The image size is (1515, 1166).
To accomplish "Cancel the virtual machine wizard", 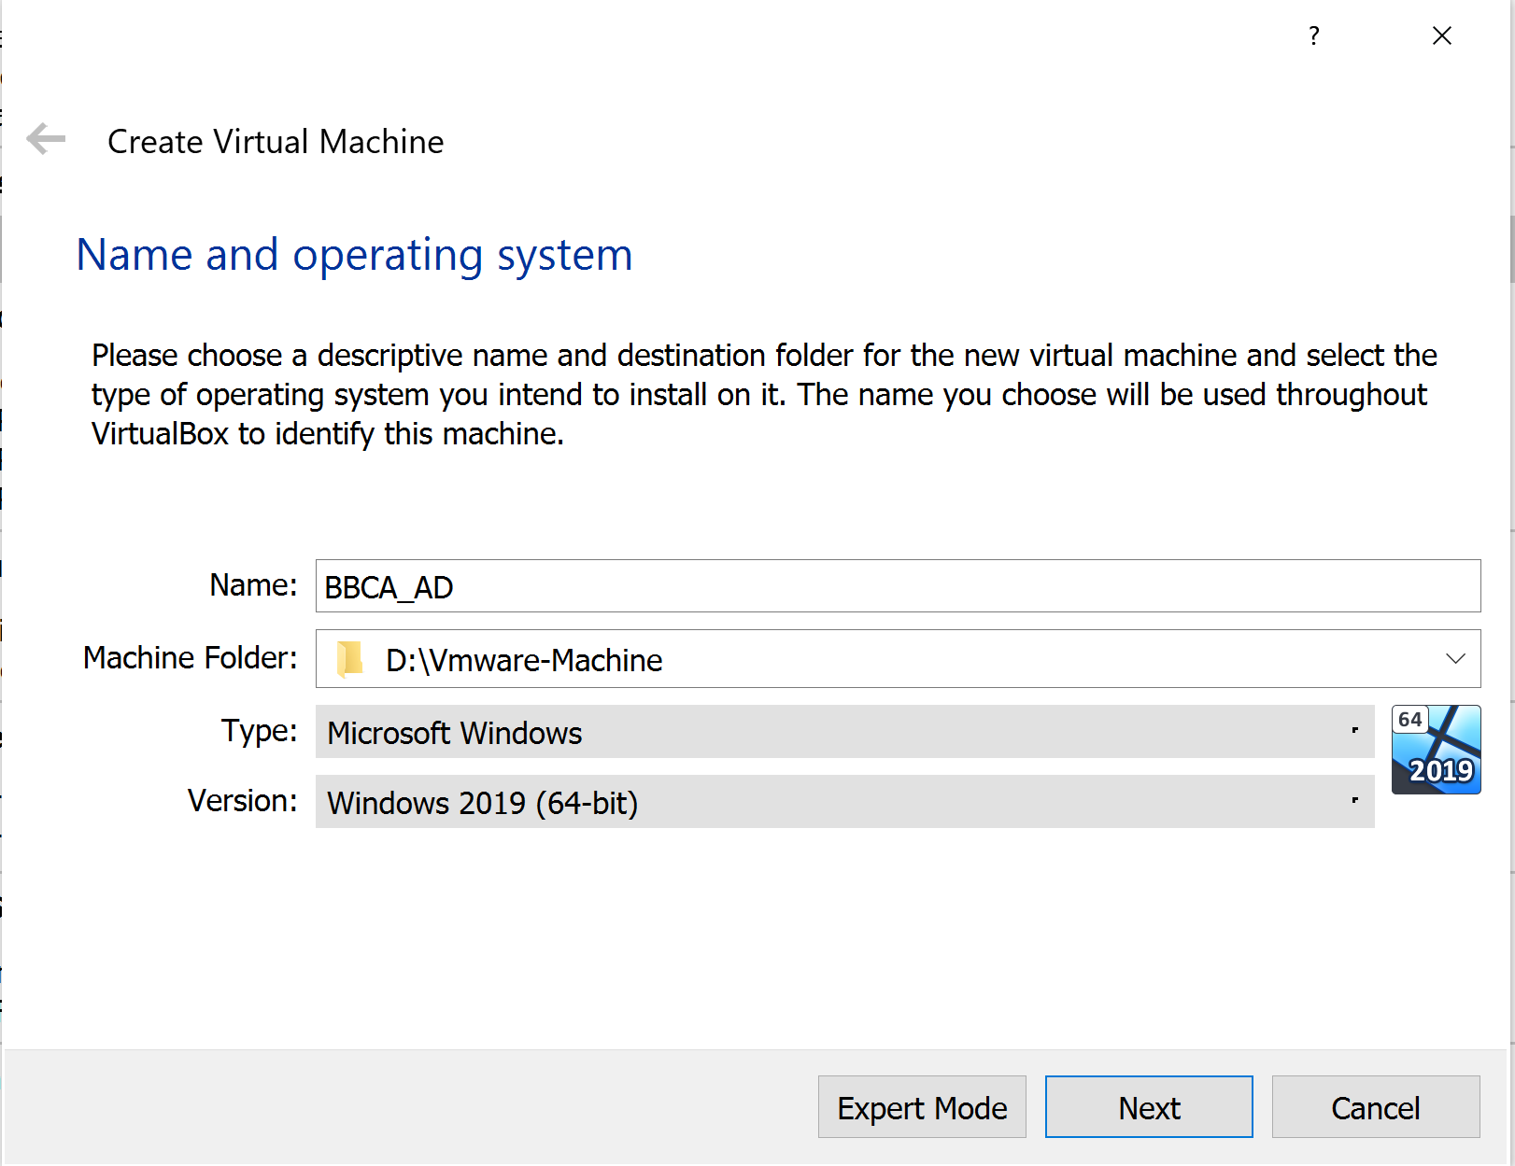I will coord(1376,1107).
